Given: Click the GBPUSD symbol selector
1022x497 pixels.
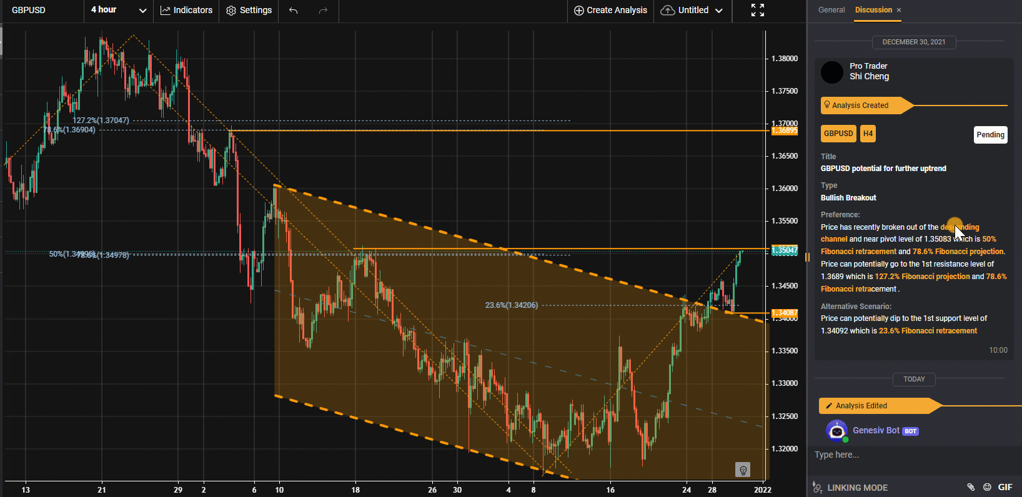Looking at the screenshot, I should pyautogui.click(x=29, y=11).
